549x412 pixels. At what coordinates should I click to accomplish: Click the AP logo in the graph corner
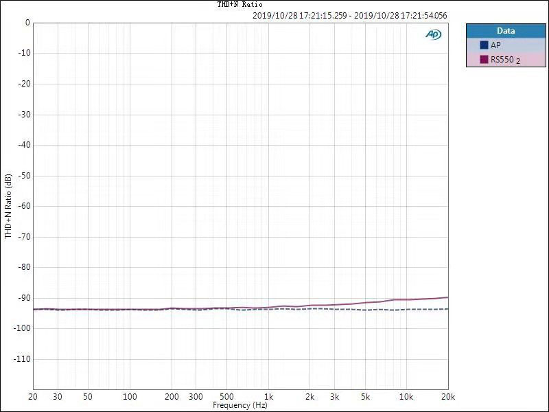433,34
